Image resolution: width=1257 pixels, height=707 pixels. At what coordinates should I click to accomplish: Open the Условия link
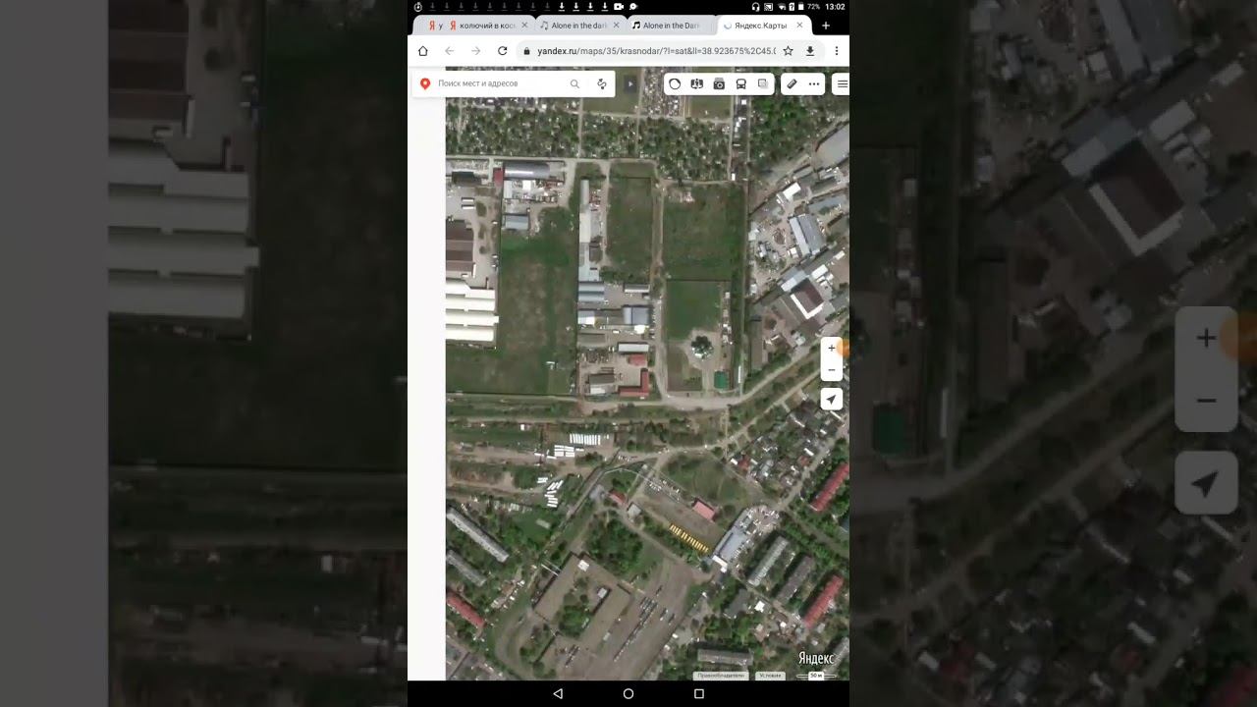pos(771,676)
